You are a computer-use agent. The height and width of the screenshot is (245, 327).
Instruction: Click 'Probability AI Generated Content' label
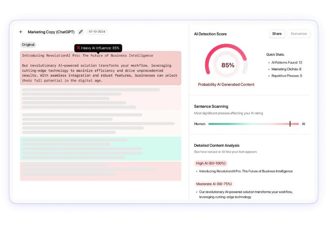226,85
